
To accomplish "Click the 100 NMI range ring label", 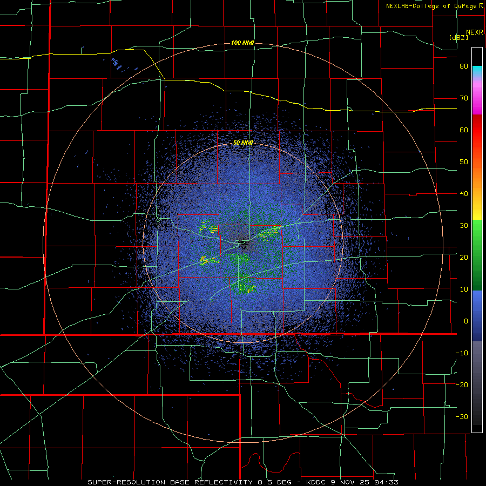I will click(x=242, y=43).
